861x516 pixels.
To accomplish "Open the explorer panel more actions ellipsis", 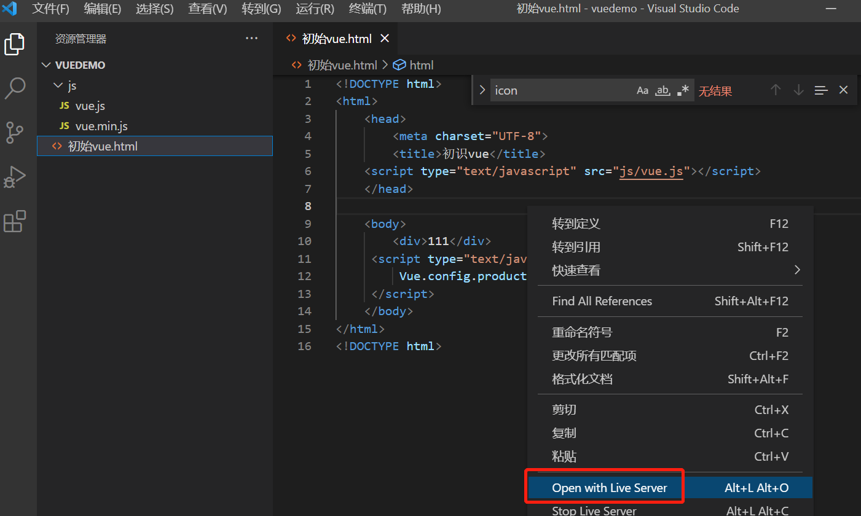I will coord(252,38).
